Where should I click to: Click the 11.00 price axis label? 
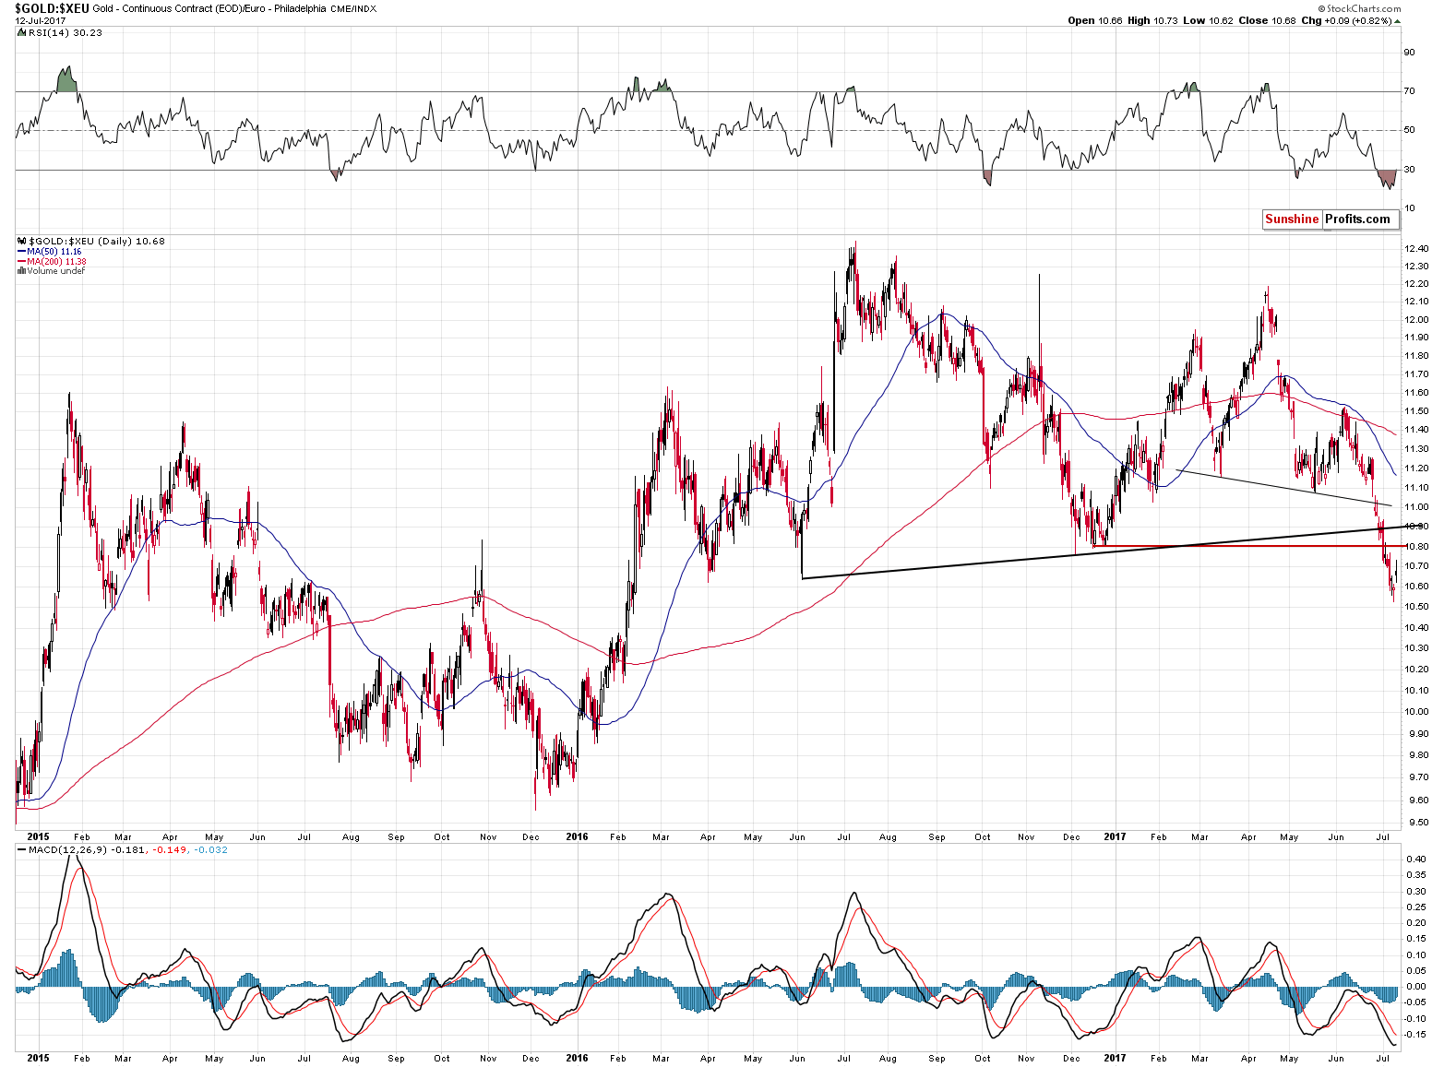point(1416,507)
